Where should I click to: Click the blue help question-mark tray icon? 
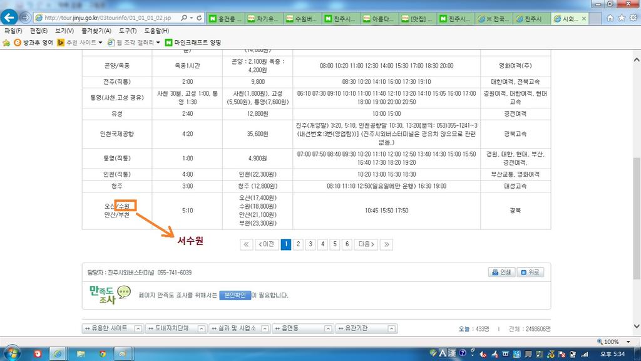(x=463, y=353)
